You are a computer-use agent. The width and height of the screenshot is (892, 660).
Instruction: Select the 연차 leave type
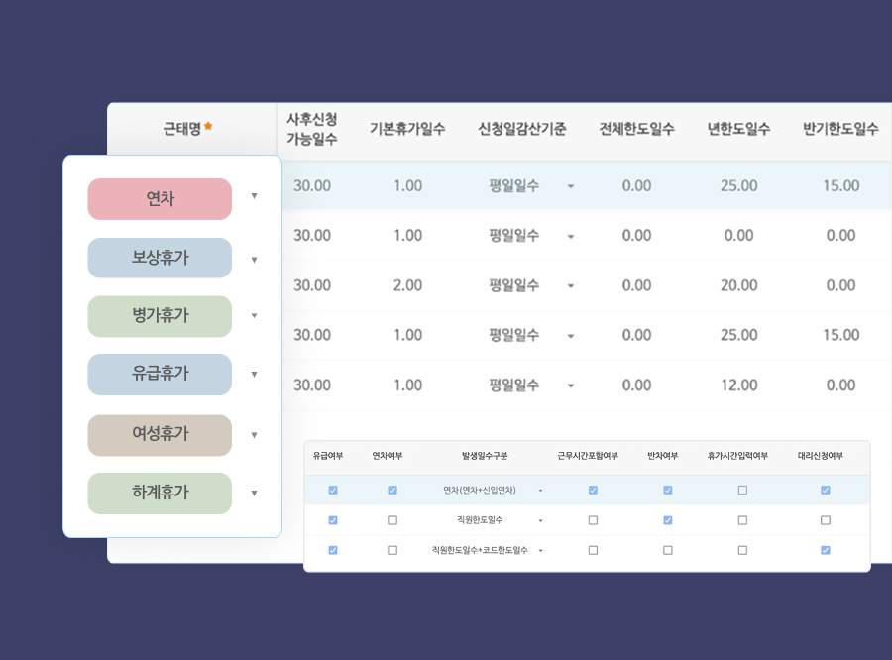click(x=160, y=198)
